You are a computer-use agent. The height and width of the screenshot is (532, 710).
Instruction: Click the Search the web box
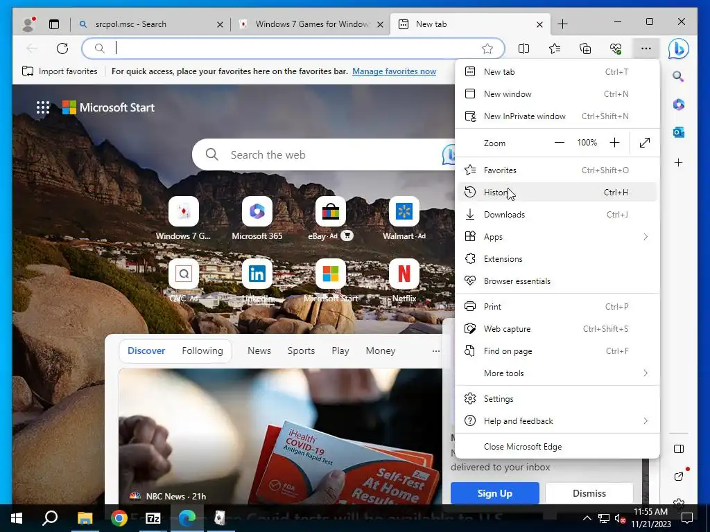324,154
